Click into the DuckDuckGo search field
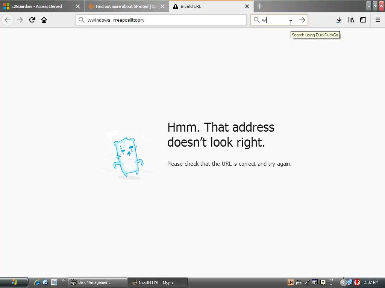The width and height of the screenshot is (385, 288). tap(279, 20)
